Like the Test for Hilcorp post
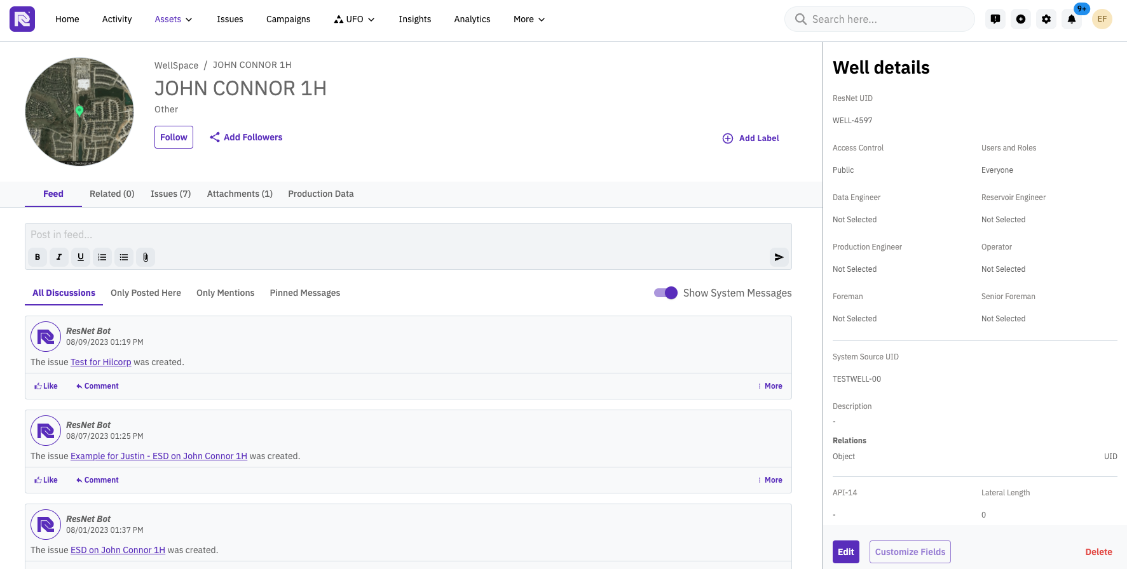 (x=46, y=386)
